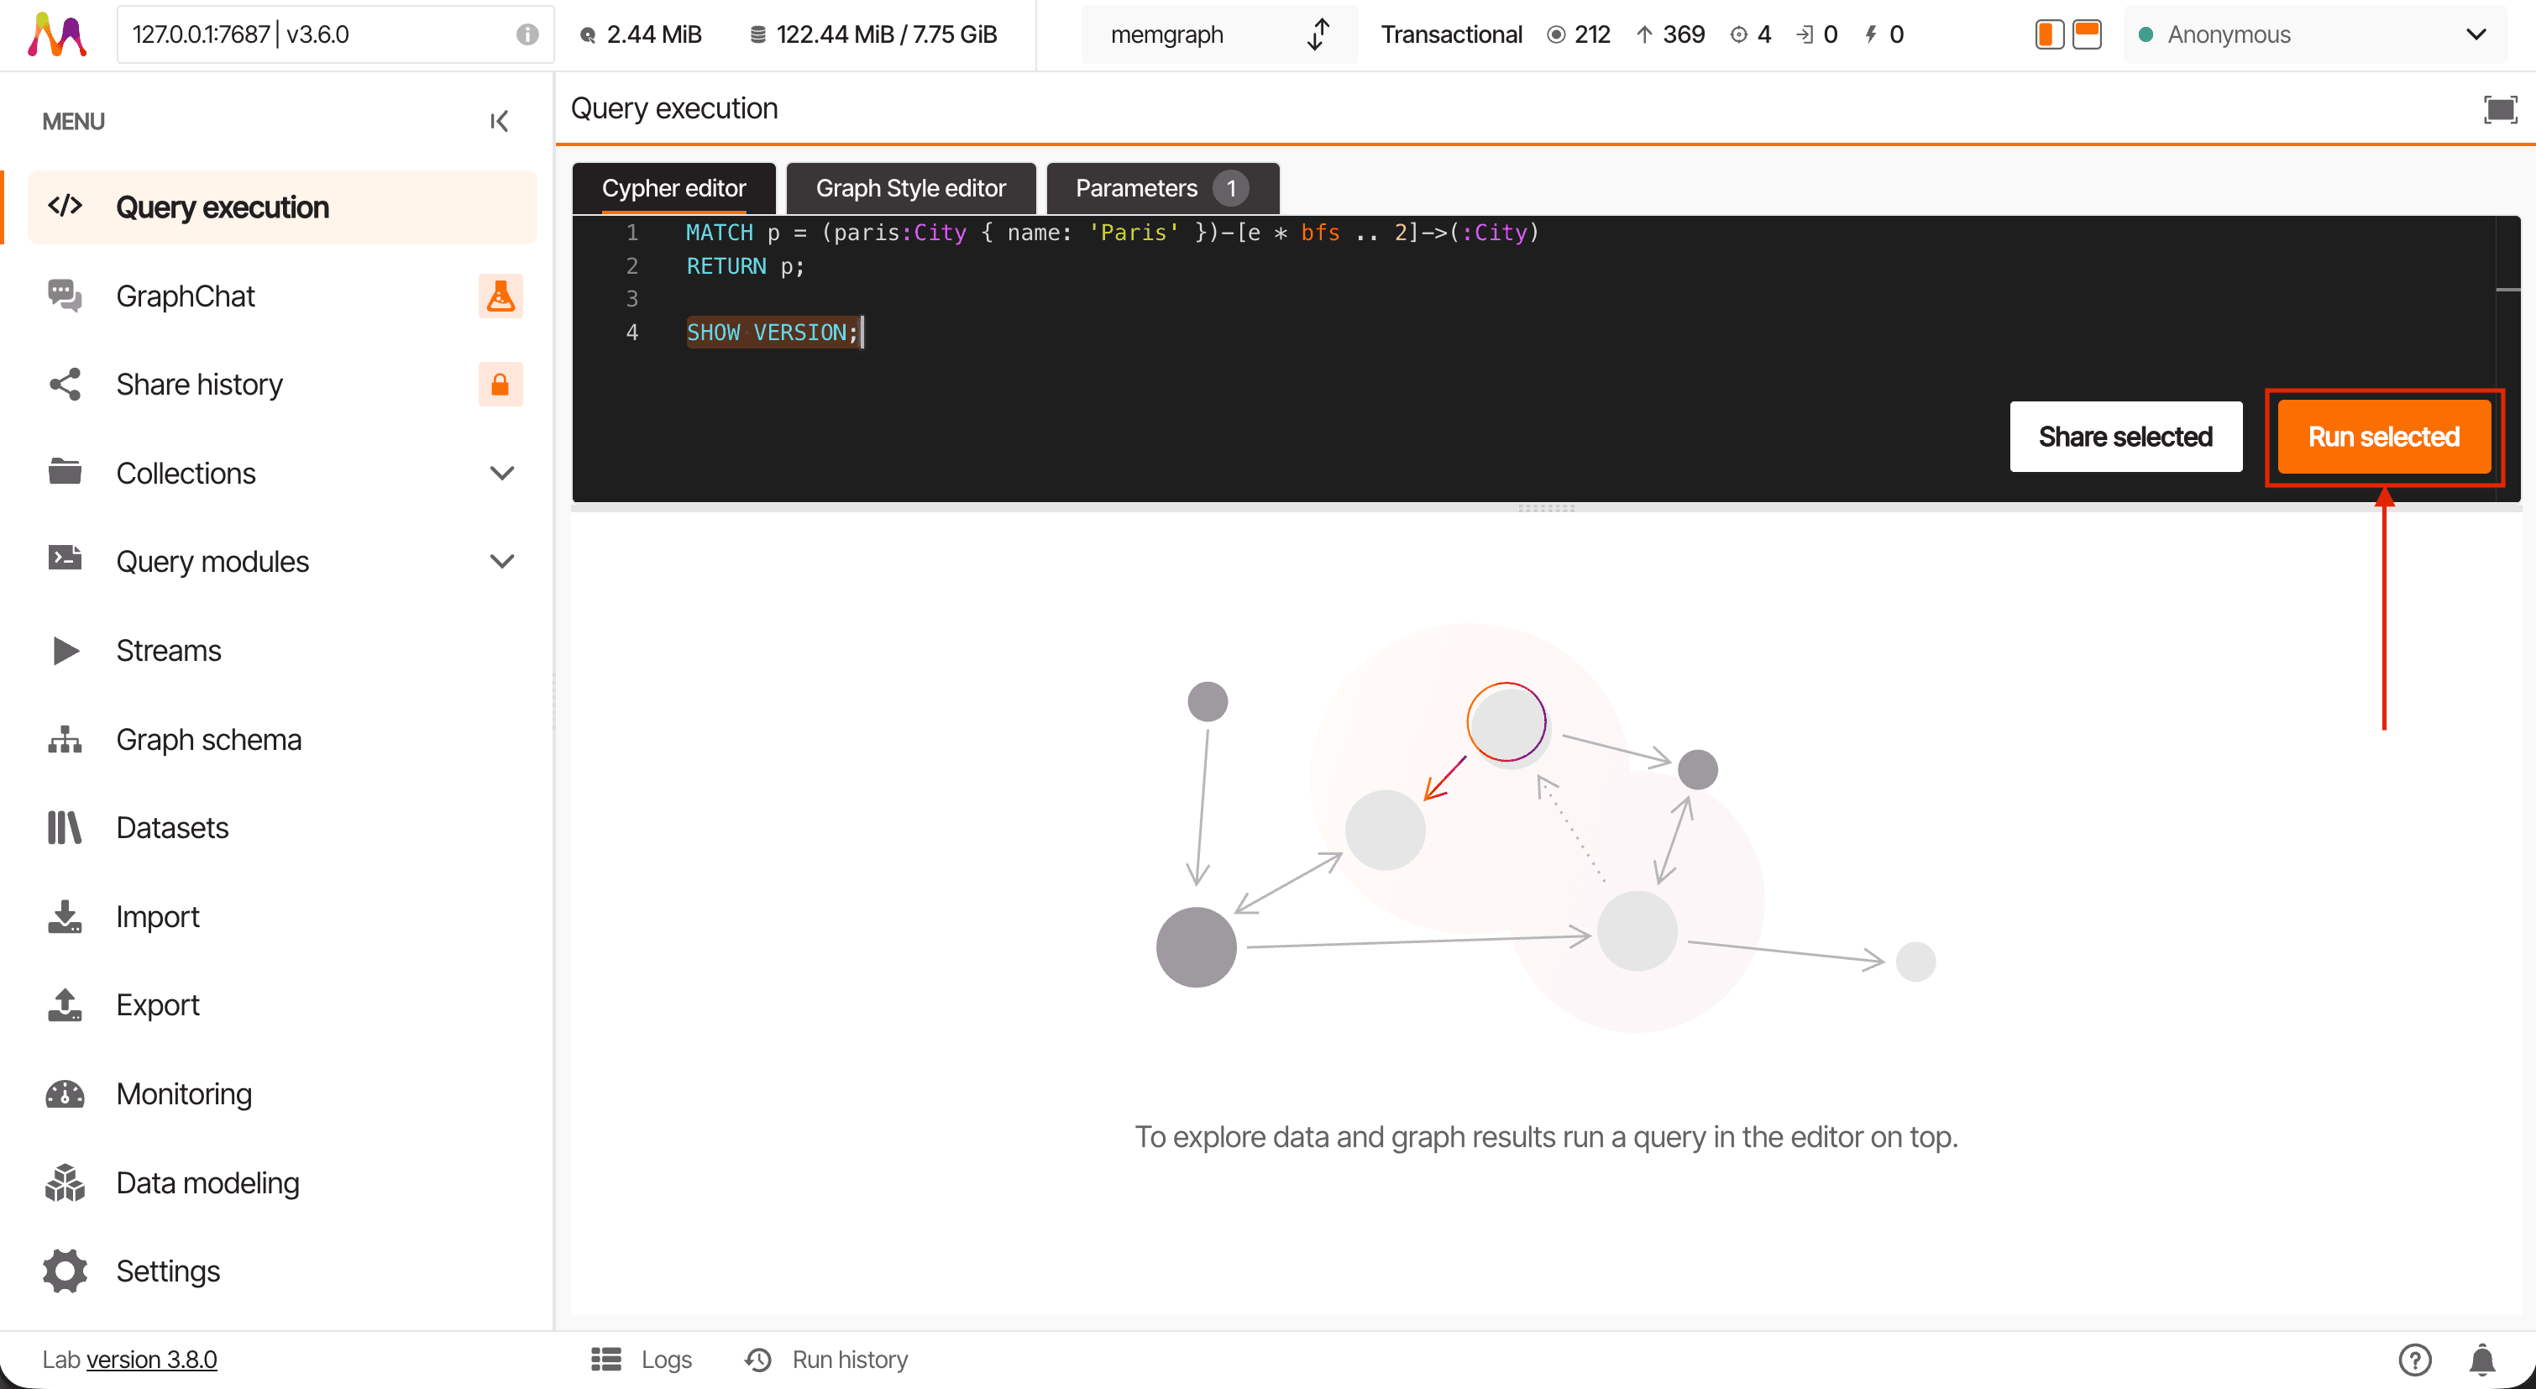
Task: Collapse the menu sidebar with arrow icon
Action: point(499,121)
